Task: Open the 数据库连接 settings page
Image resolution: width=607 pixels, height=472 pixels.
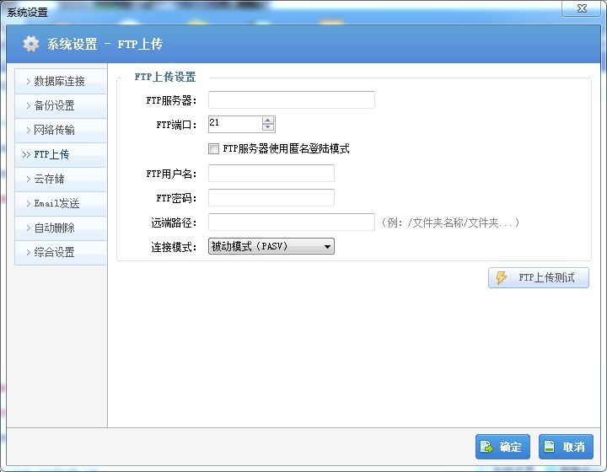Action: click(61, 81)
